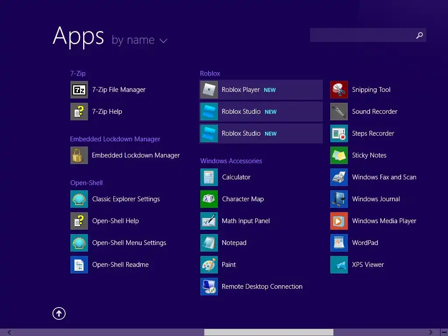The width and height of the screenshot is (448, 336).
Task: Open Sound Recorder microphone icon
Action: click(x=339, y=112)
